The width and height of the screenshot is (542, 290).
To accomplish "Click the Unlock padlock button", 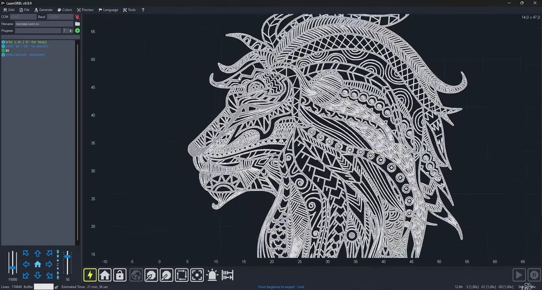I will tap(120, 274).
